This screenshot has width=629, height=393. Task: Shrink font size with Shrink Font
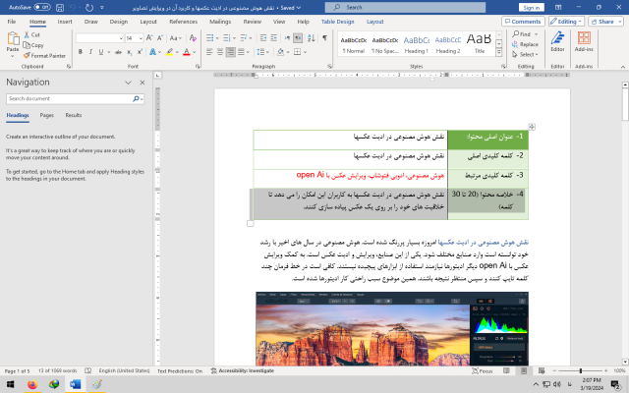pyautogui.click(x=160, y=37)
